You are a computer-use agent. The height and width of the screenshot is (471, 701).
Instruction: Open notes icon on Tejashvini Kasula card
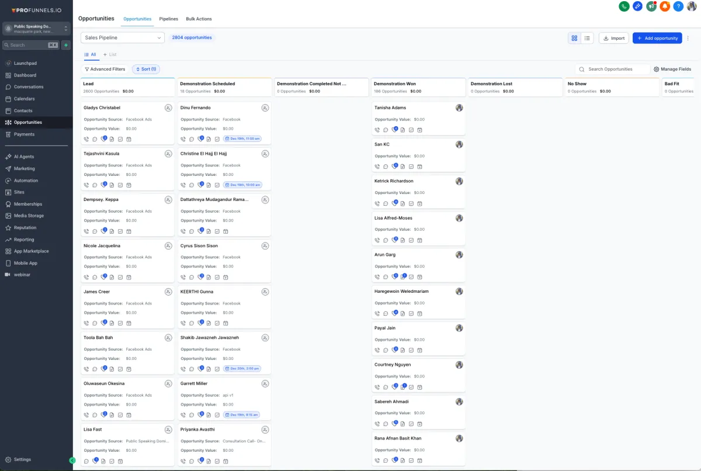point(112,185)
